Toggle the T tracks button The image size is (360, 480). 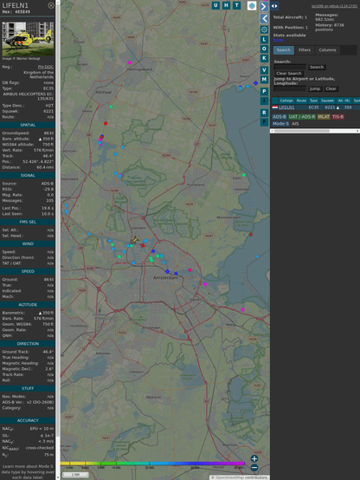pos(236,5)
